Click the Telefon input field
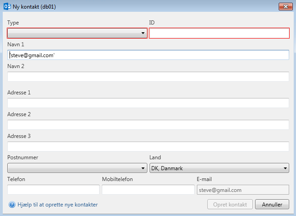Image resolution: width=296 pixels, height=216 pixels. click(53, 190)
